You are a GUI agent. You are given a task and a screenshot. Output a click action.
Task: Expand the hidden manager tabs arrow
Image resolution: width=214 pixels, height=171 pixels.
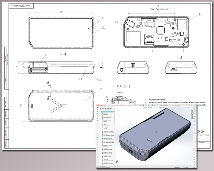[x=114, y=108]
